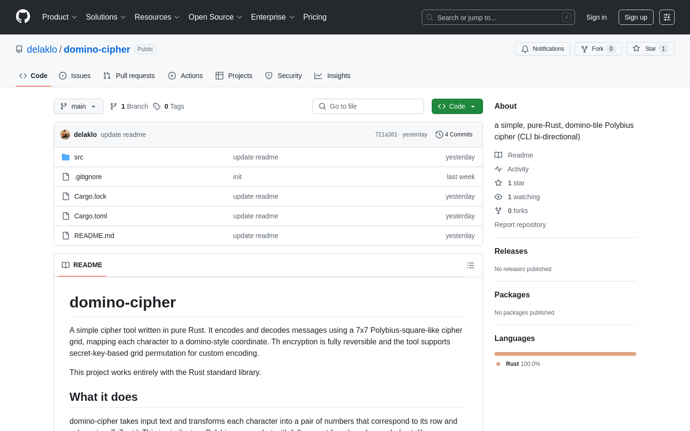690x431 pixels.
Task: Click the 1 Branch link
Action: point(129,106)
